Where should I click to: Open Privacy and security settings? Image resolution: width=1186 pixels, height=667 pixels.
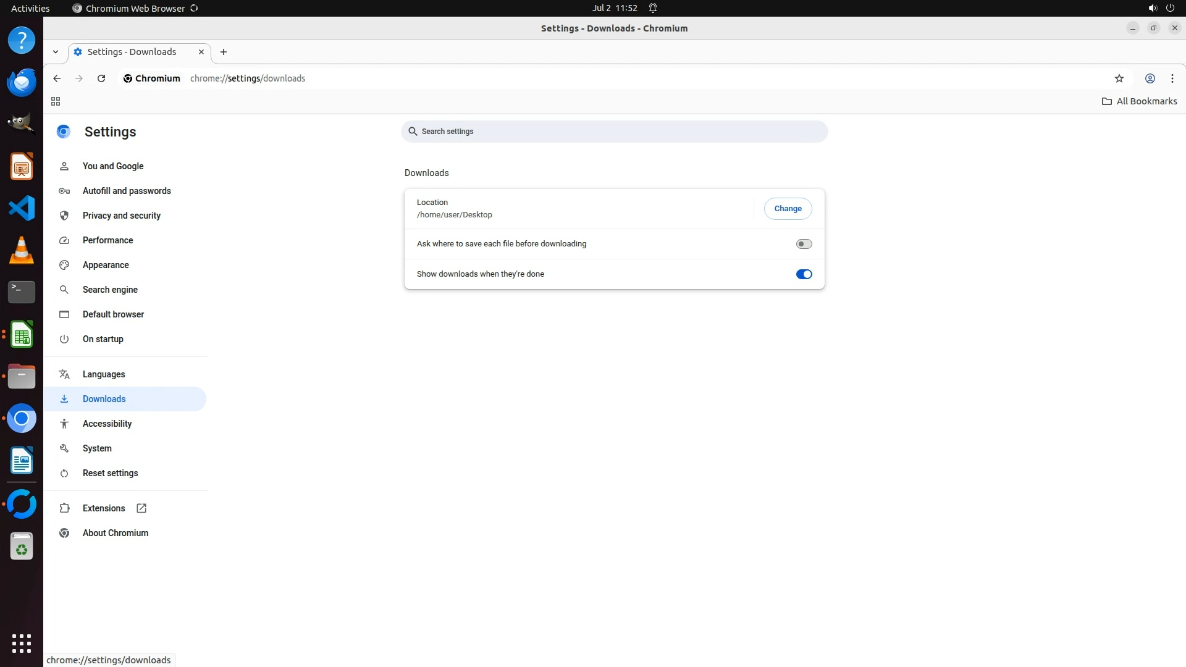(121, 216)
